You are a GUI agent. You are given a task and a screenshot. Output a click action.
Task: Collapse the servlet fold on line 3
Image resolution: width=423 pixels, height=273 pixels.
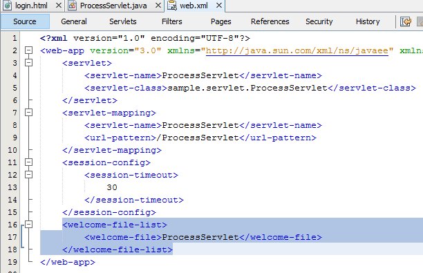(28, 63)
